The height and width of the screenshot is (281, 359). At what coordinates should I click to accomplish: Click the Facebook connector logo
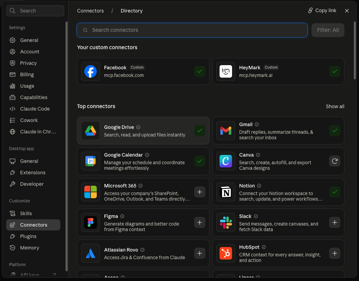91,71
